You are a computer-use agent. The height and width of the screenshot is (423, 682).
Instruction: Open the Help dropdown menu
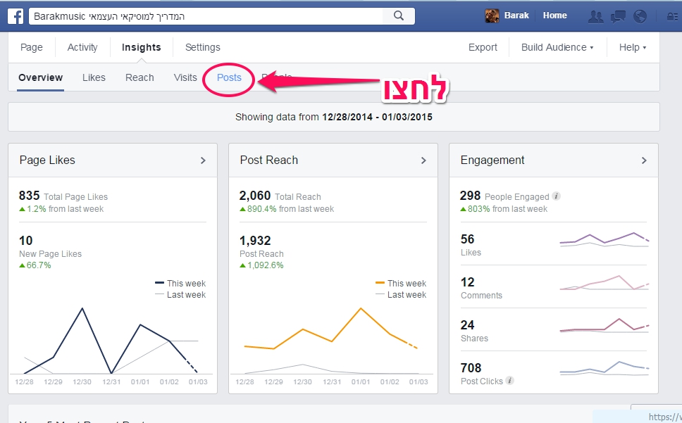[x=633, y=47]
